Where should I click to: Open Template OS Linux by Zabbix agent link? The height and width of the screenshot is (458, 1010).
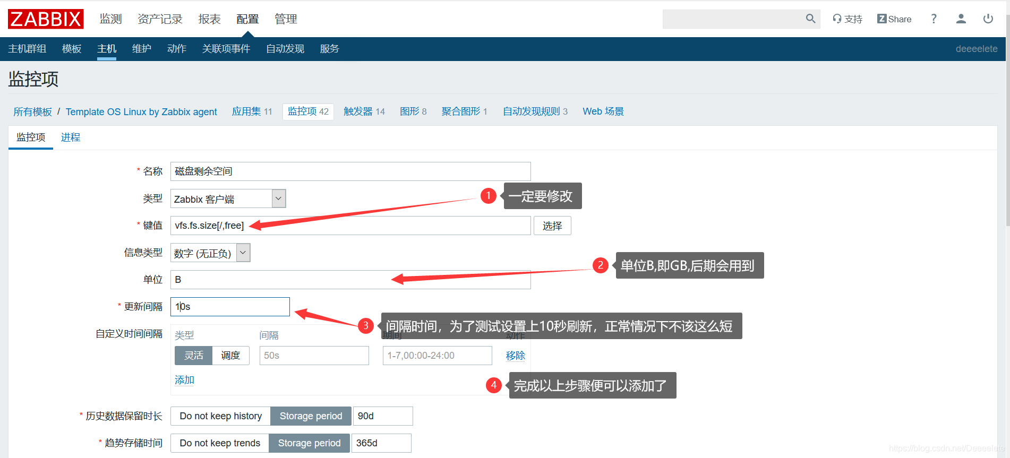[141, 112]
